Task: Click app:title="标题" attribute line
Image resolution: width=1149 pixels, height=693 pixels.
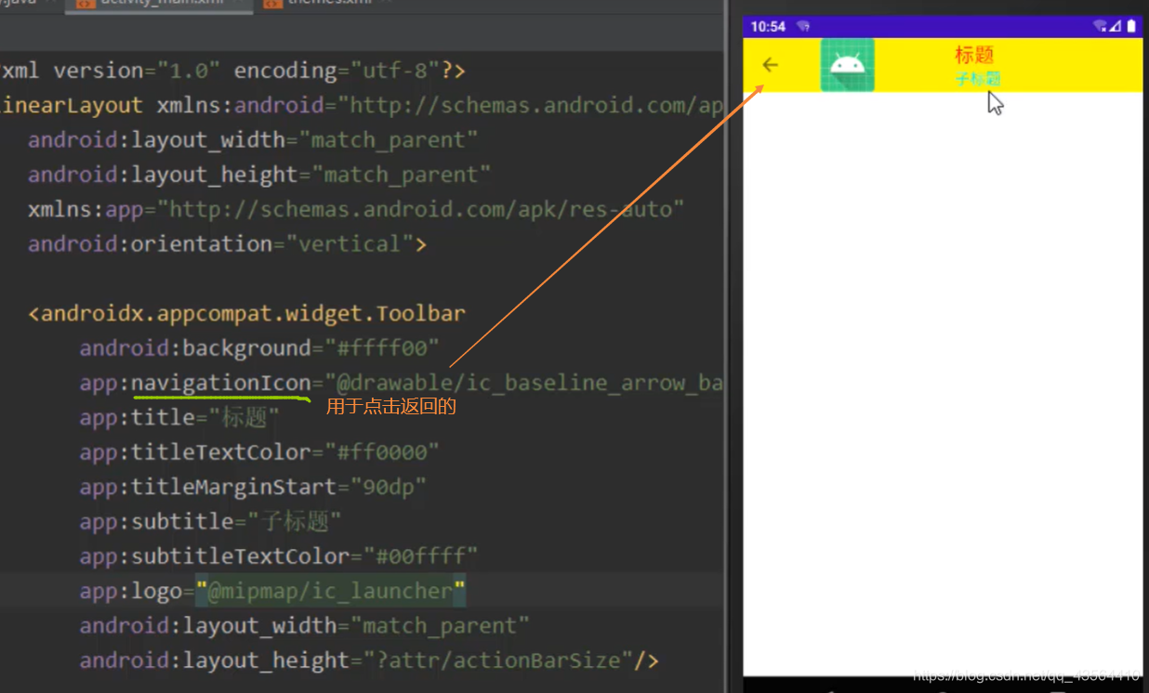Action: click(x=179, y=417)
